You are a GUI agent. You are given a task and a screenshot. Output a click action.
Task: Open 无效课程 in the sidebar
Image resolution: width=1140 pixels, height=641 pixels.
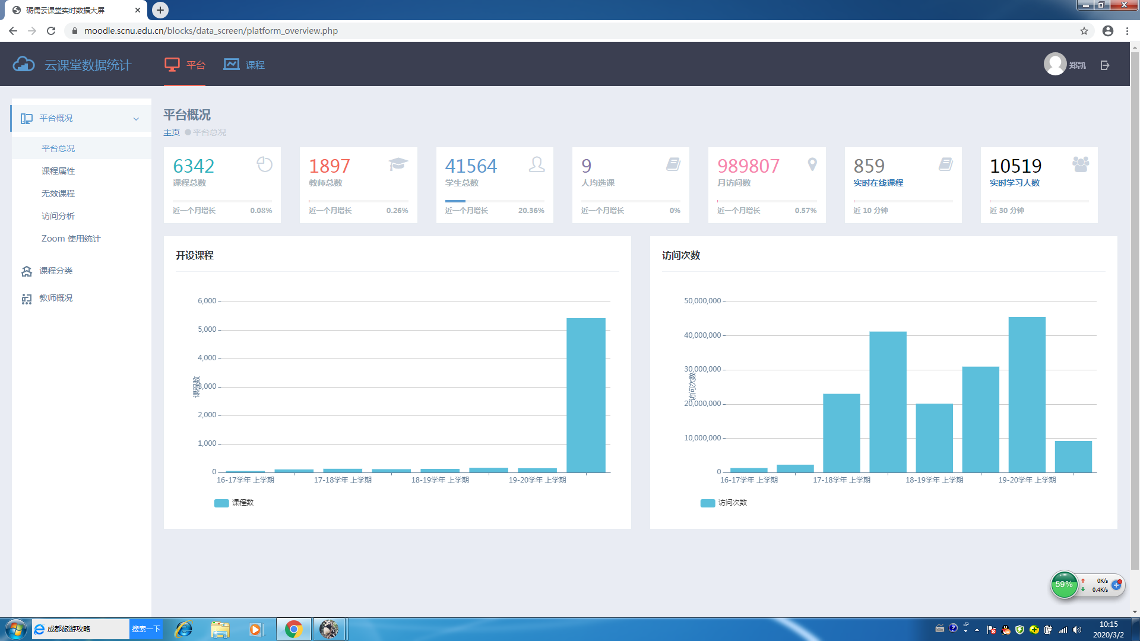58,193
